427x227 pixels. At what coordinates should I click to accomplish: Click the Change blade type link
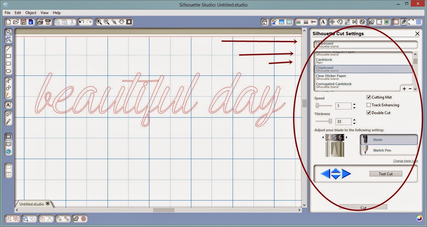tap(405, 161)
